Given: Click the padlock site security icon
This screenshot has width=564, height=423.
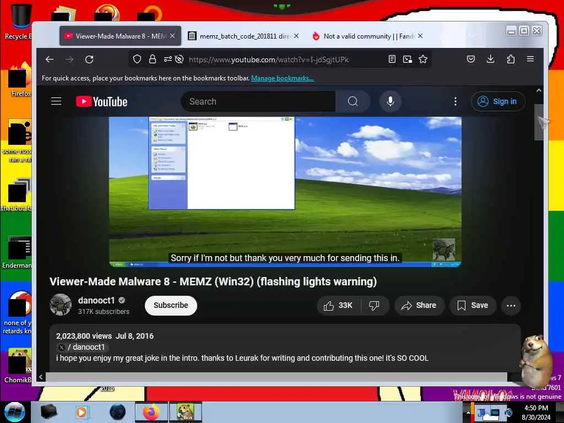Looking at the screenshot, I should click(153, 59).
